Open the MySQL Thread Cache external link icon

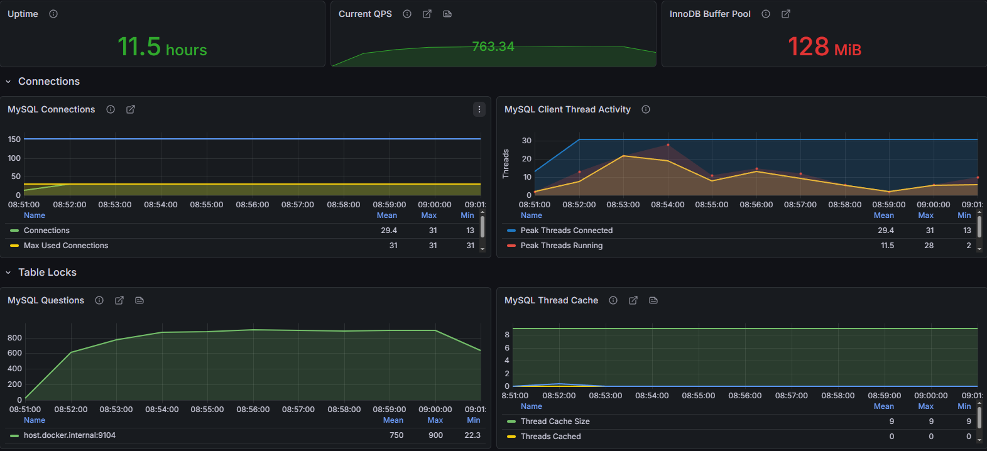click(633, 300)
